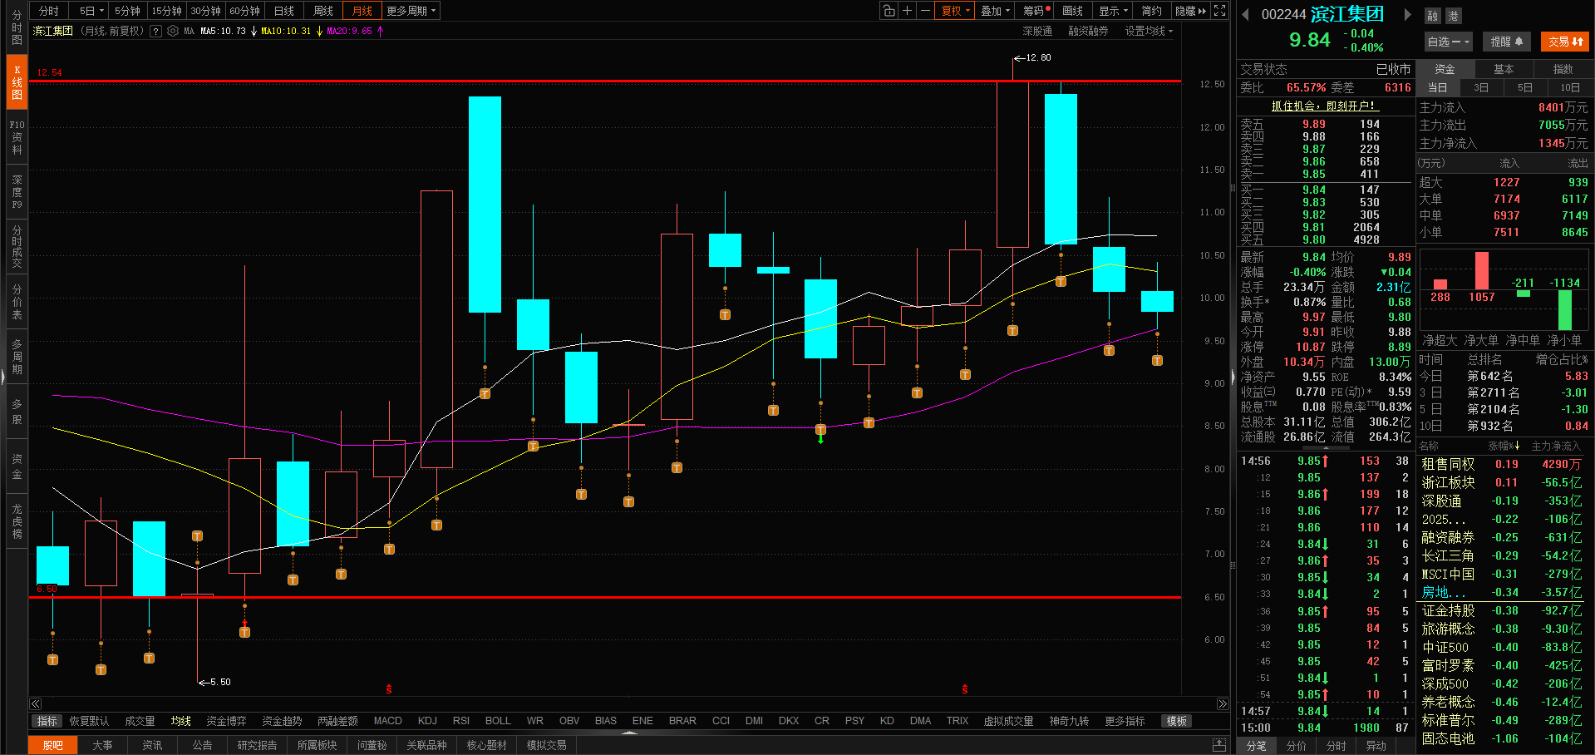Open the 龙虎榜 sidebar item
1595x755 pixels.
[17, 521]
